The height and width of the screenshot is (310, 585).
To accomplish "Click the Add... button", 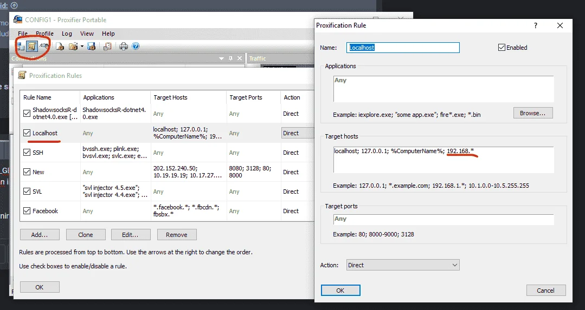I will pyautogui.click(x=40, y=235).
